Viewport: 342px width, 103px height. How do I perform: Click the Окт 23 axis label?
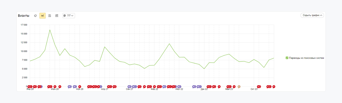tap(254, 89)
